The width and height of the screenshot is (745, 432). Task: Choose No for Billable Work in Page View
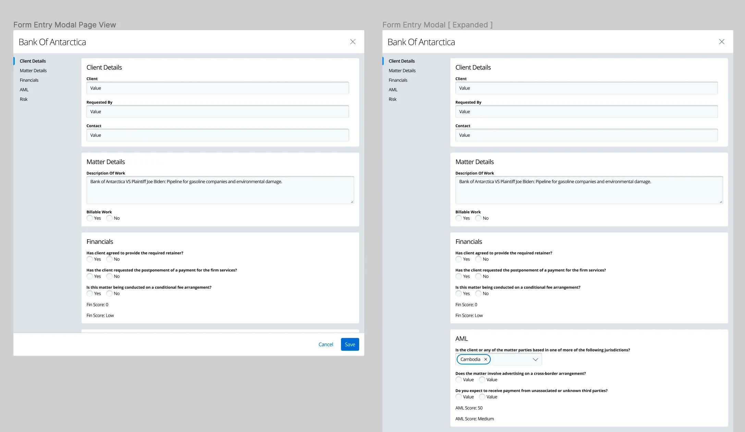(x=109, y=218)
